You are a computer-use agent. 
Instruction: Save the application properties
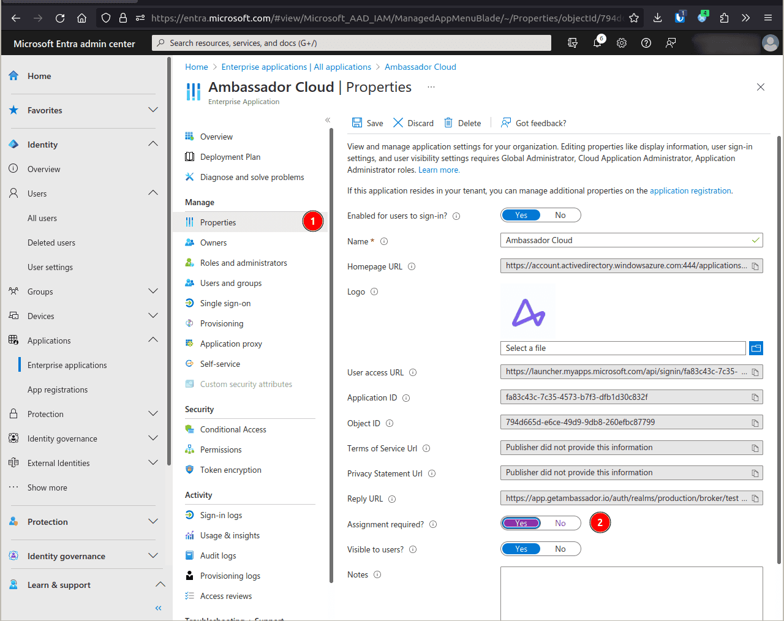click(367, 123)
